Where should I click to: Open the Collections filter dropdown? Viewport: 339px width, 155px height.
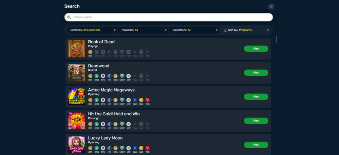click(194, 30)
